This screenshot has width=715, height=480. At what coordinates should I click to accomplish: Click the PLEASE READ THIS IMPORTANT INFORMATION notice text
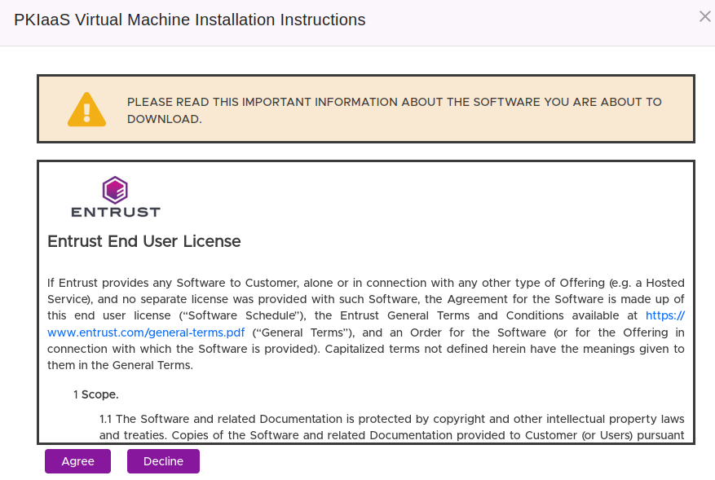pos(394,103)
